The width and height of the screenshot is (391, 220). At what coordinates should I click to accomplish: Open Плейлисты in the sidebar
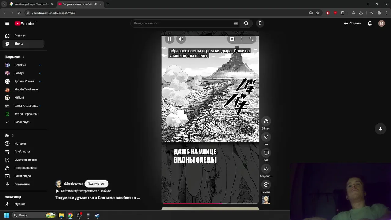[23, 152]
